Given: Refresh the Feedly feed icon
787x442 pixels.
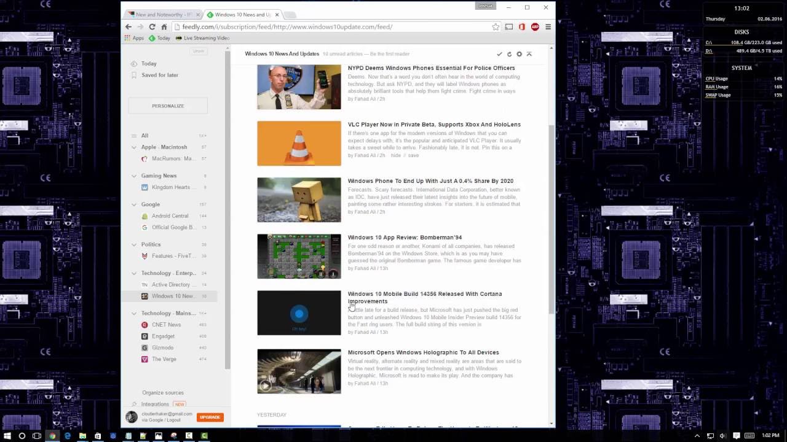Looking at the screenshot, I should pyautogui.click(x=509, y=54).
